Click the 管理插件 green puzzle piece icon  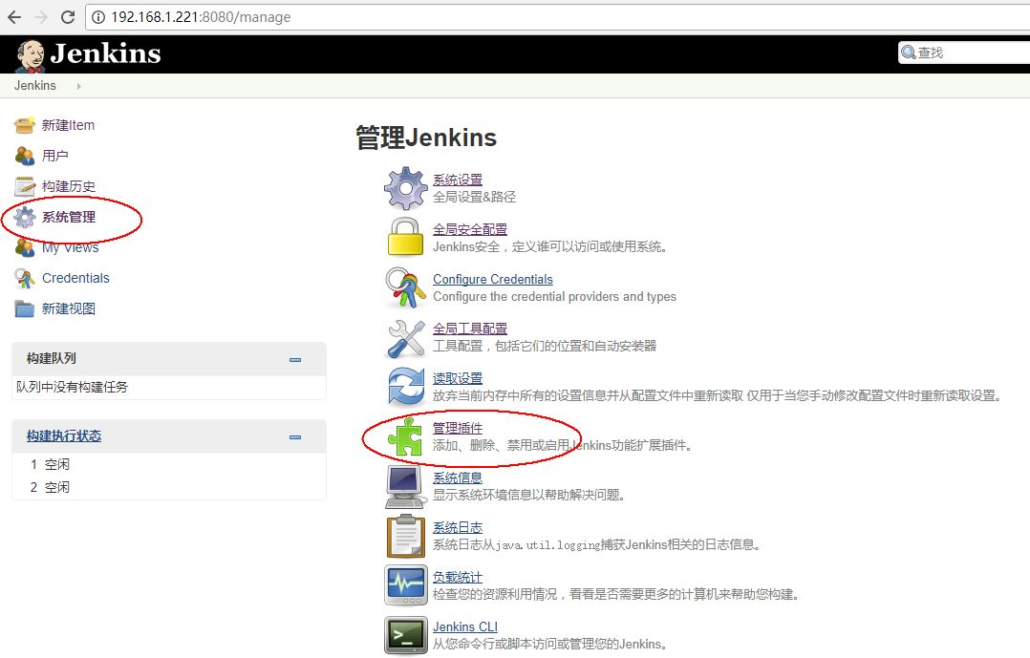405,436
